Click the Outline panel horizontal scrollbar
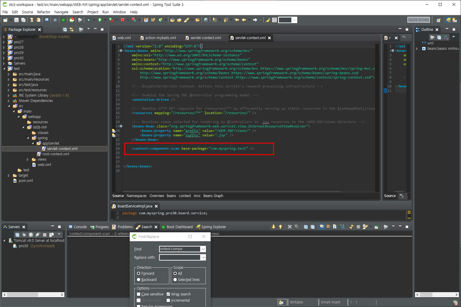This screenshot has height=307, width=461. 437,295
